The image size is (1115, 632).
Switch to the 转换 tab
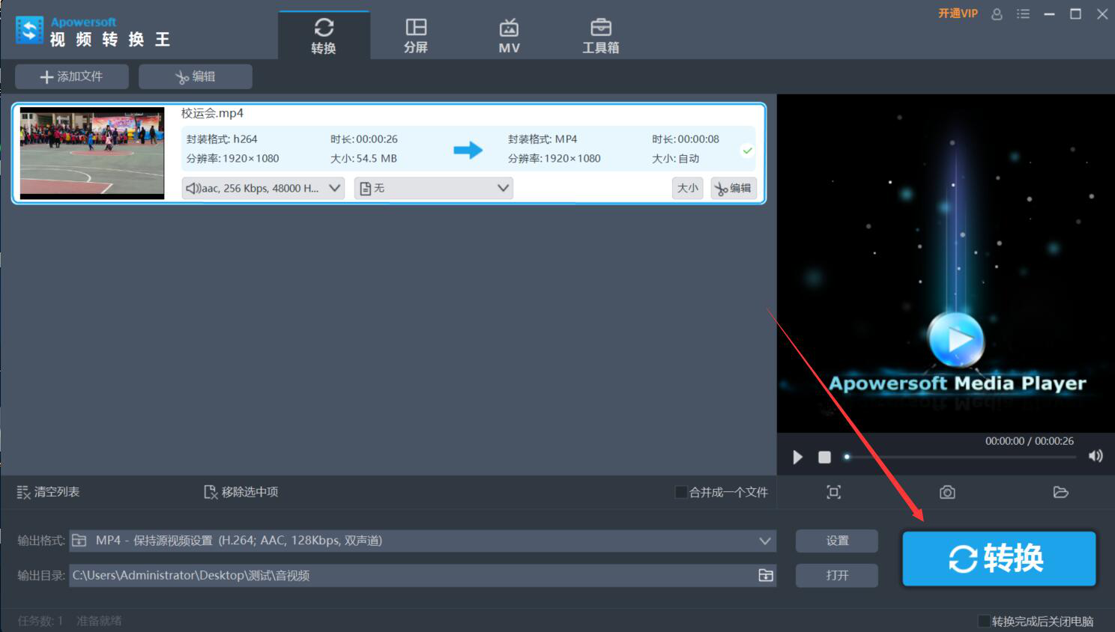tap(324, 36)
